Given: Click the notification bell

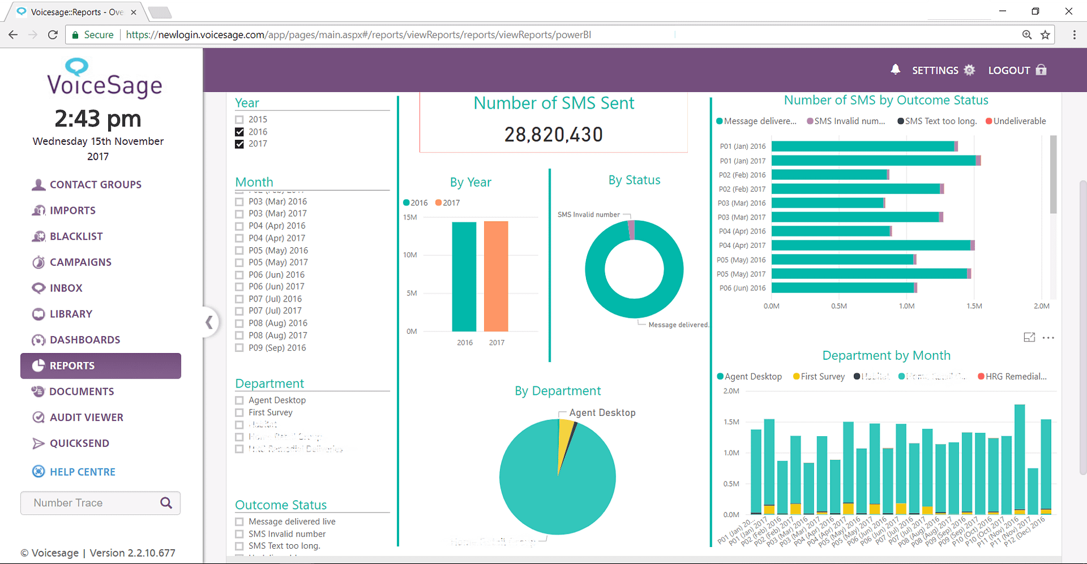Looking at the screenshot, I should tap(895, 70).
